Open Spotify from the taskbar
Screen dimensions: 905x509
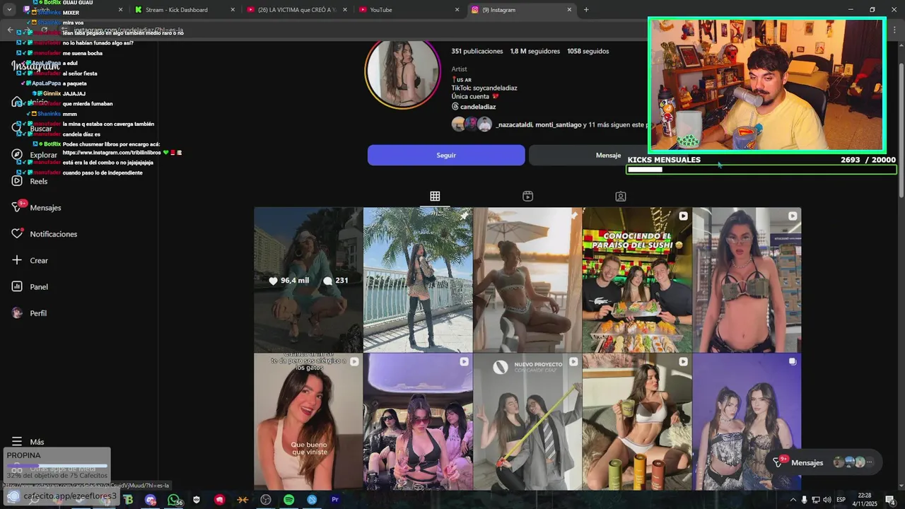(288, 500)
